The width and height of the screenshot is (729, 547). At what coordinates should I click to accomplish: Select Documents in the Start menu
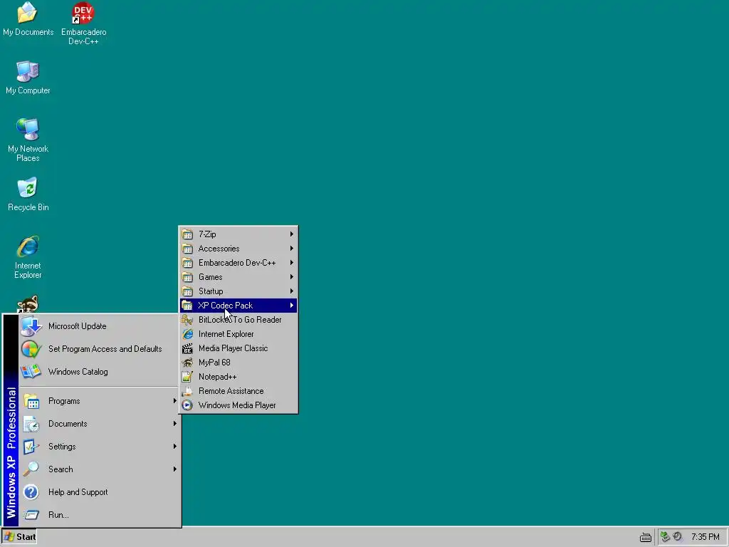tap(99, 424)
